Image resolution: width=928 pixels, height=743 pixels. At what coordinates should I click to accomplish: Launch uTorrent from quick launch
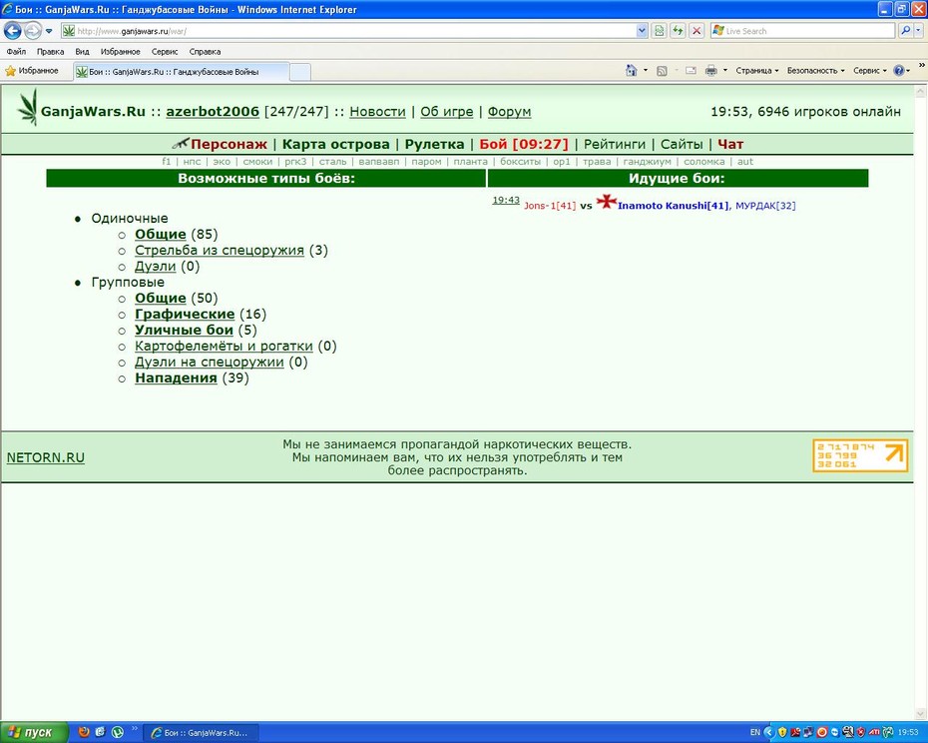(x=118, y=732)
